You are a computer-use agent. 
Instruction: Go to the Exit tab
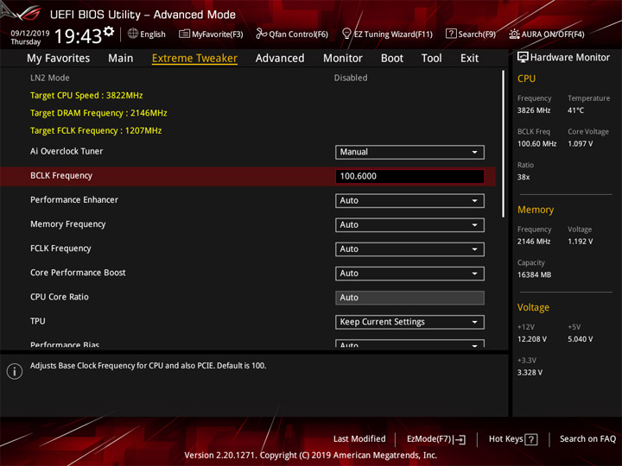point(469,59)
